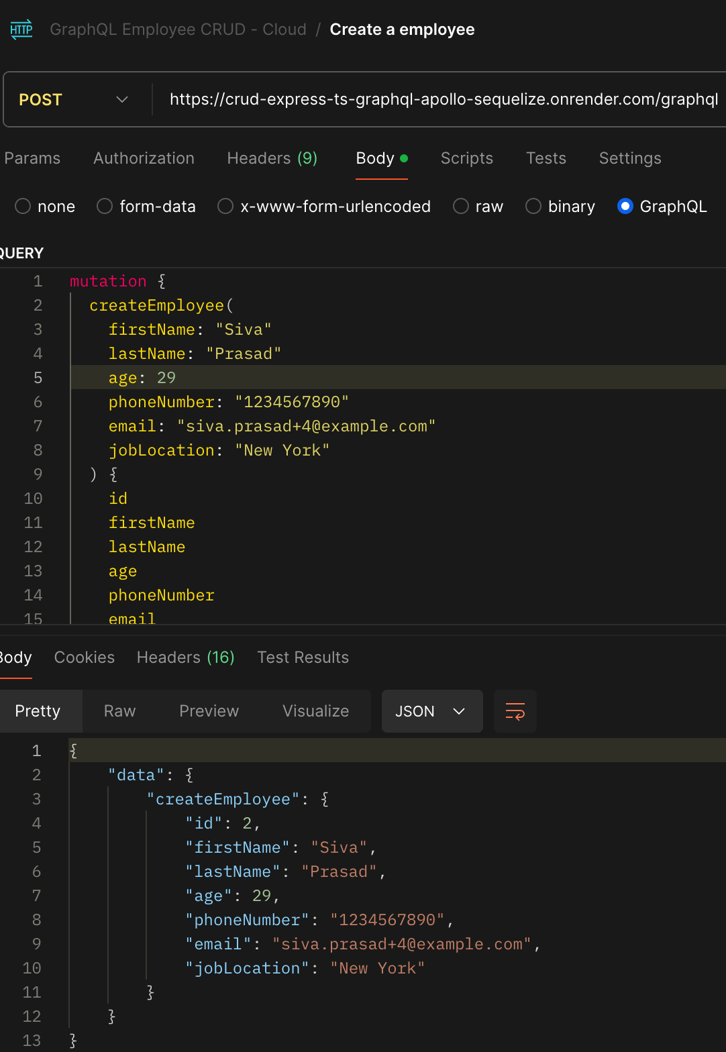Open the response Headers (16) tab
The width and height of the screenshot is (726, 1052).
point(186,657)
